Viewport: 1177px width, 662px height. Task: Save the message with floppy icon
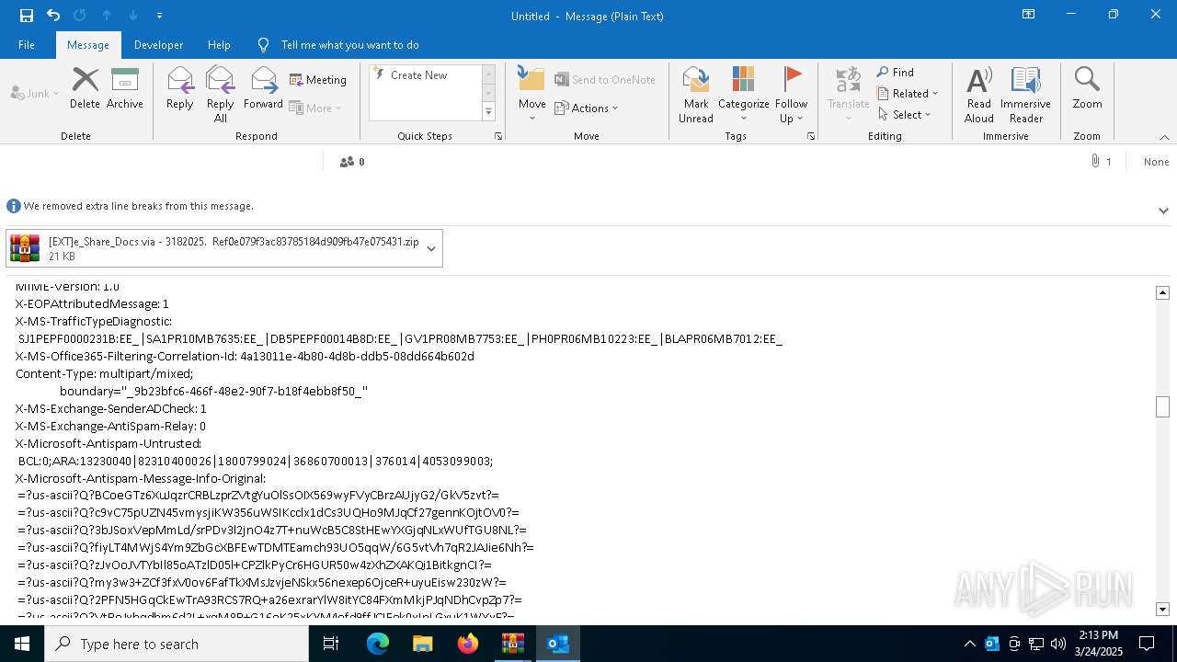coord(26,16)
